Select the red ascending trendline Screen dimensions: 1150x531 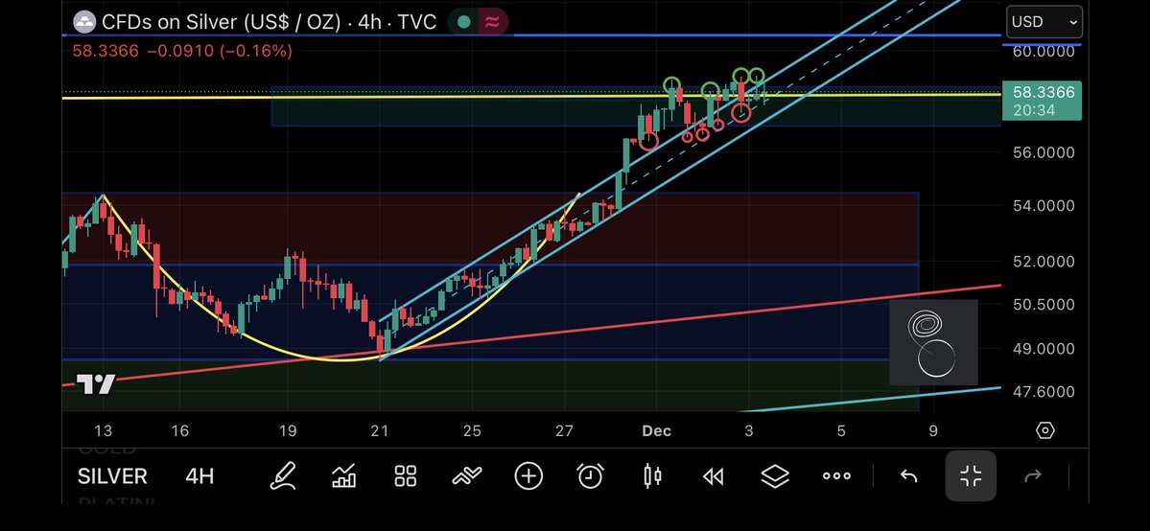click(x=531, y=334)
